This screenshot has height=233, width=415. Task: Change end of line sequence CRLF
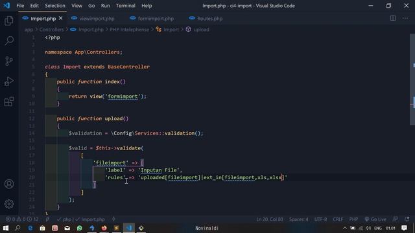(x=338, y=219)
